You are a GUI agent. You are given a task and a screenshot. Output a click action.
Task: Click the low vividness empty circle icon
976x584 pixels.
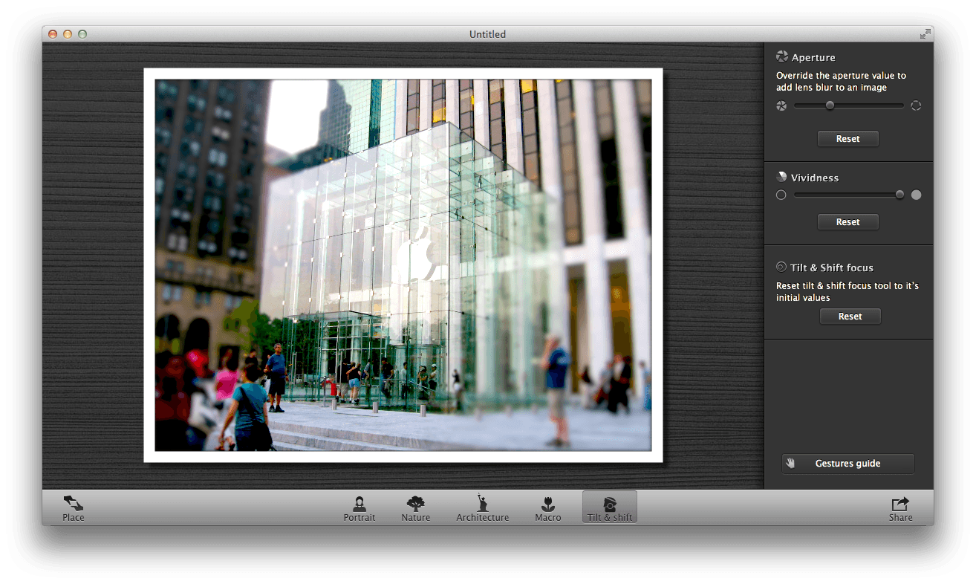[x=781, y=195]
